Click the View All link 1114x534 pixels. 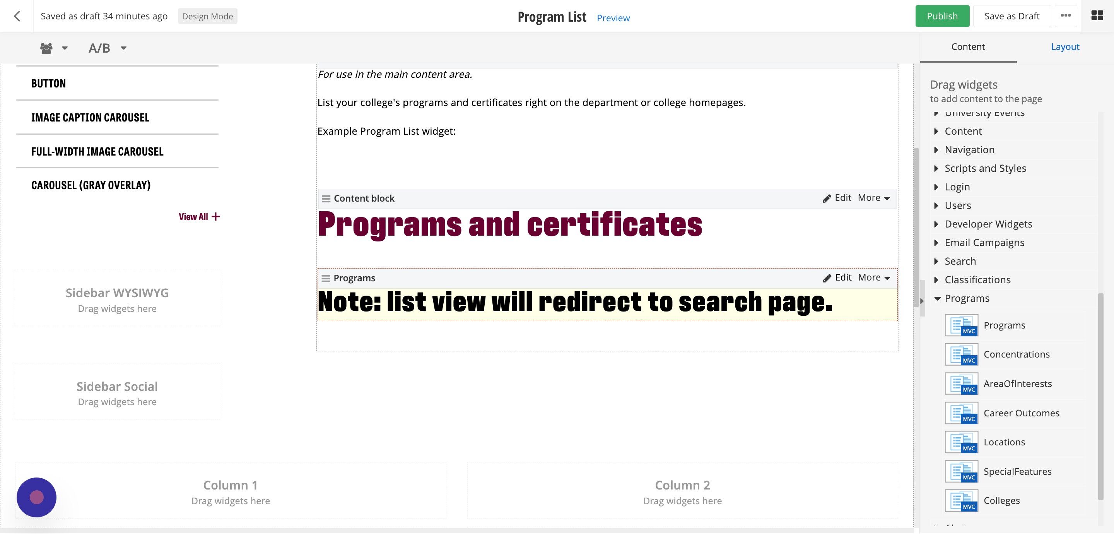click(x=193, y=217)
